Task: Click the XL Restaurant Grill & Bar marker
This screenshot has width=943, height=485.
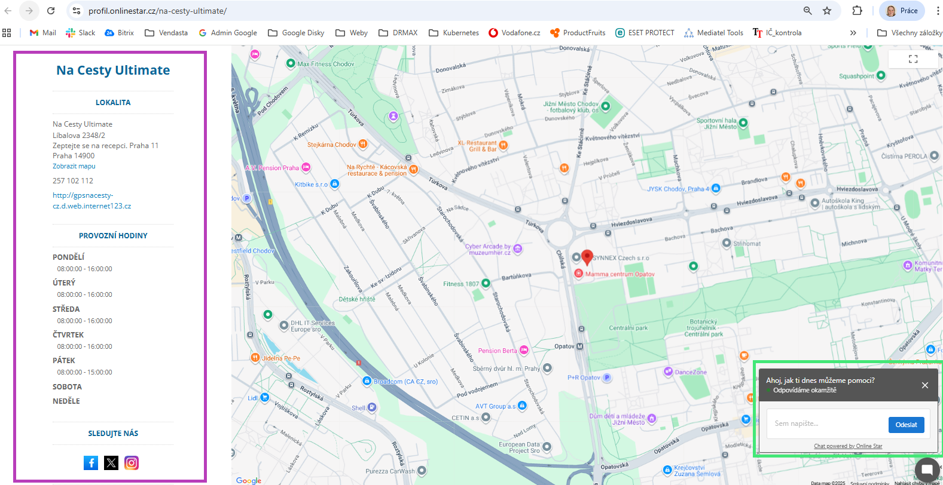Action: pyautogui.click(x=503, y=145)
